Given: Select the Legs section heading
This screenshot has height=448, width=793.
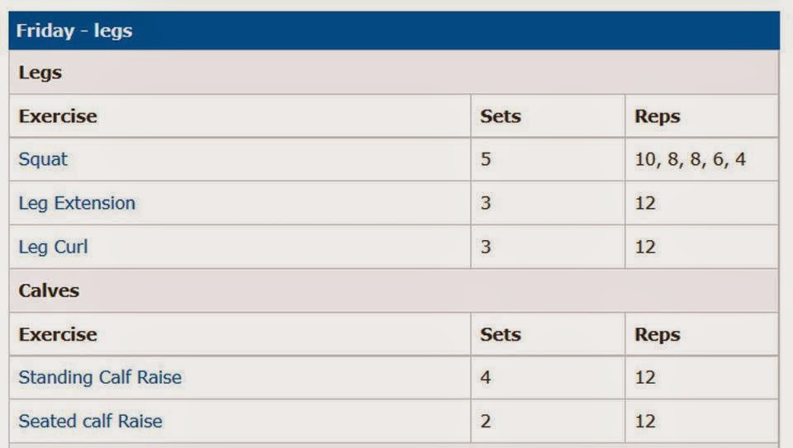Looking at the screenshot, I should [x=40, y=73].
